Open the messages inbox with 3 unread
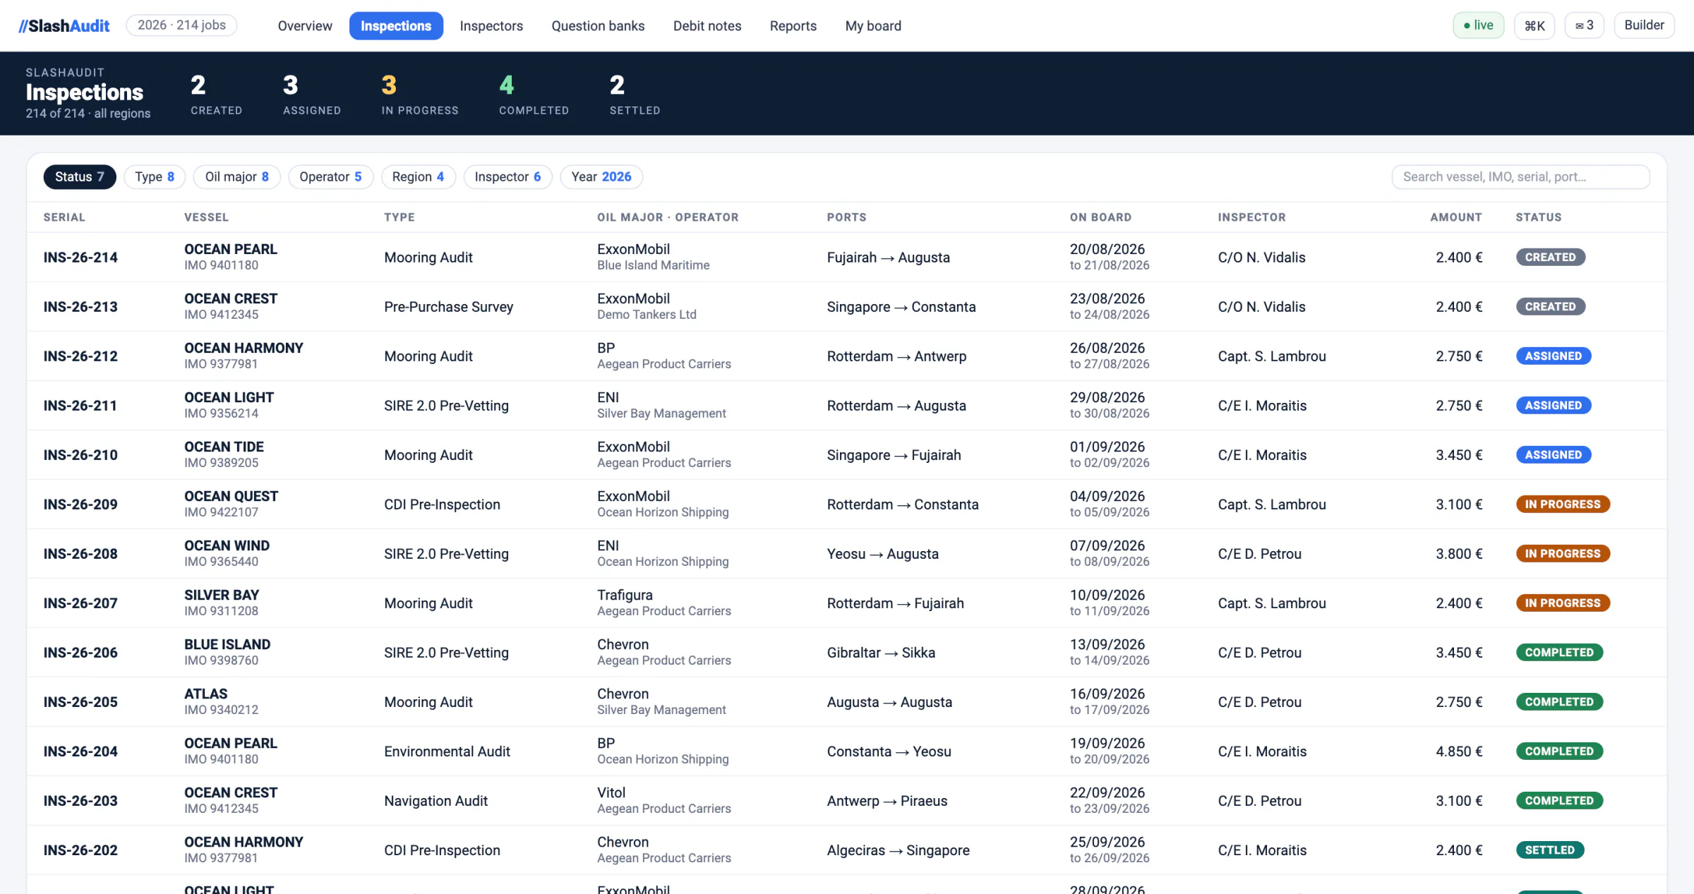Image resolution: width=1694 pixels, height=894 pixels. 1585,25
